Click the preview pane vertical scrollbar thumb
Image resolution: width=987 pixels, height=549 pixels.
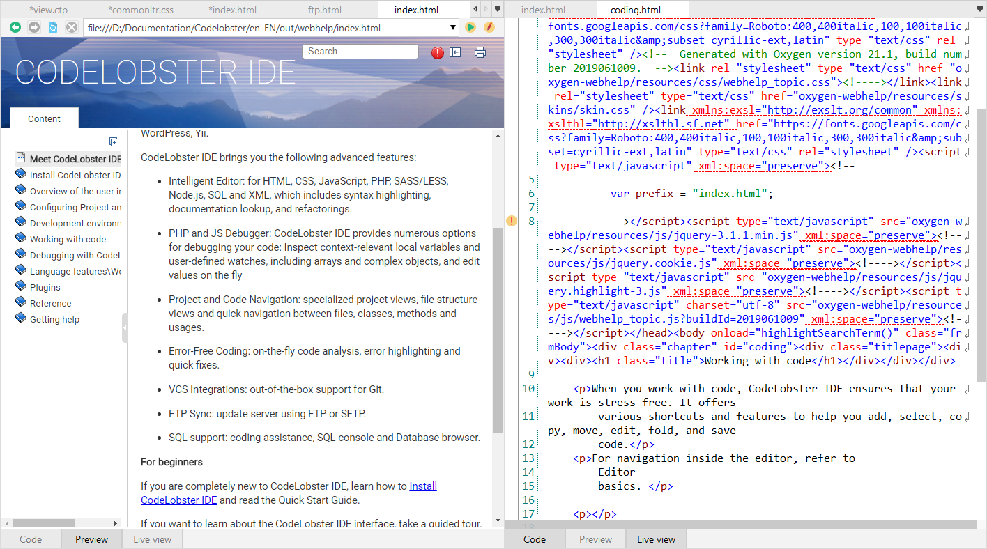click(498, 330)
